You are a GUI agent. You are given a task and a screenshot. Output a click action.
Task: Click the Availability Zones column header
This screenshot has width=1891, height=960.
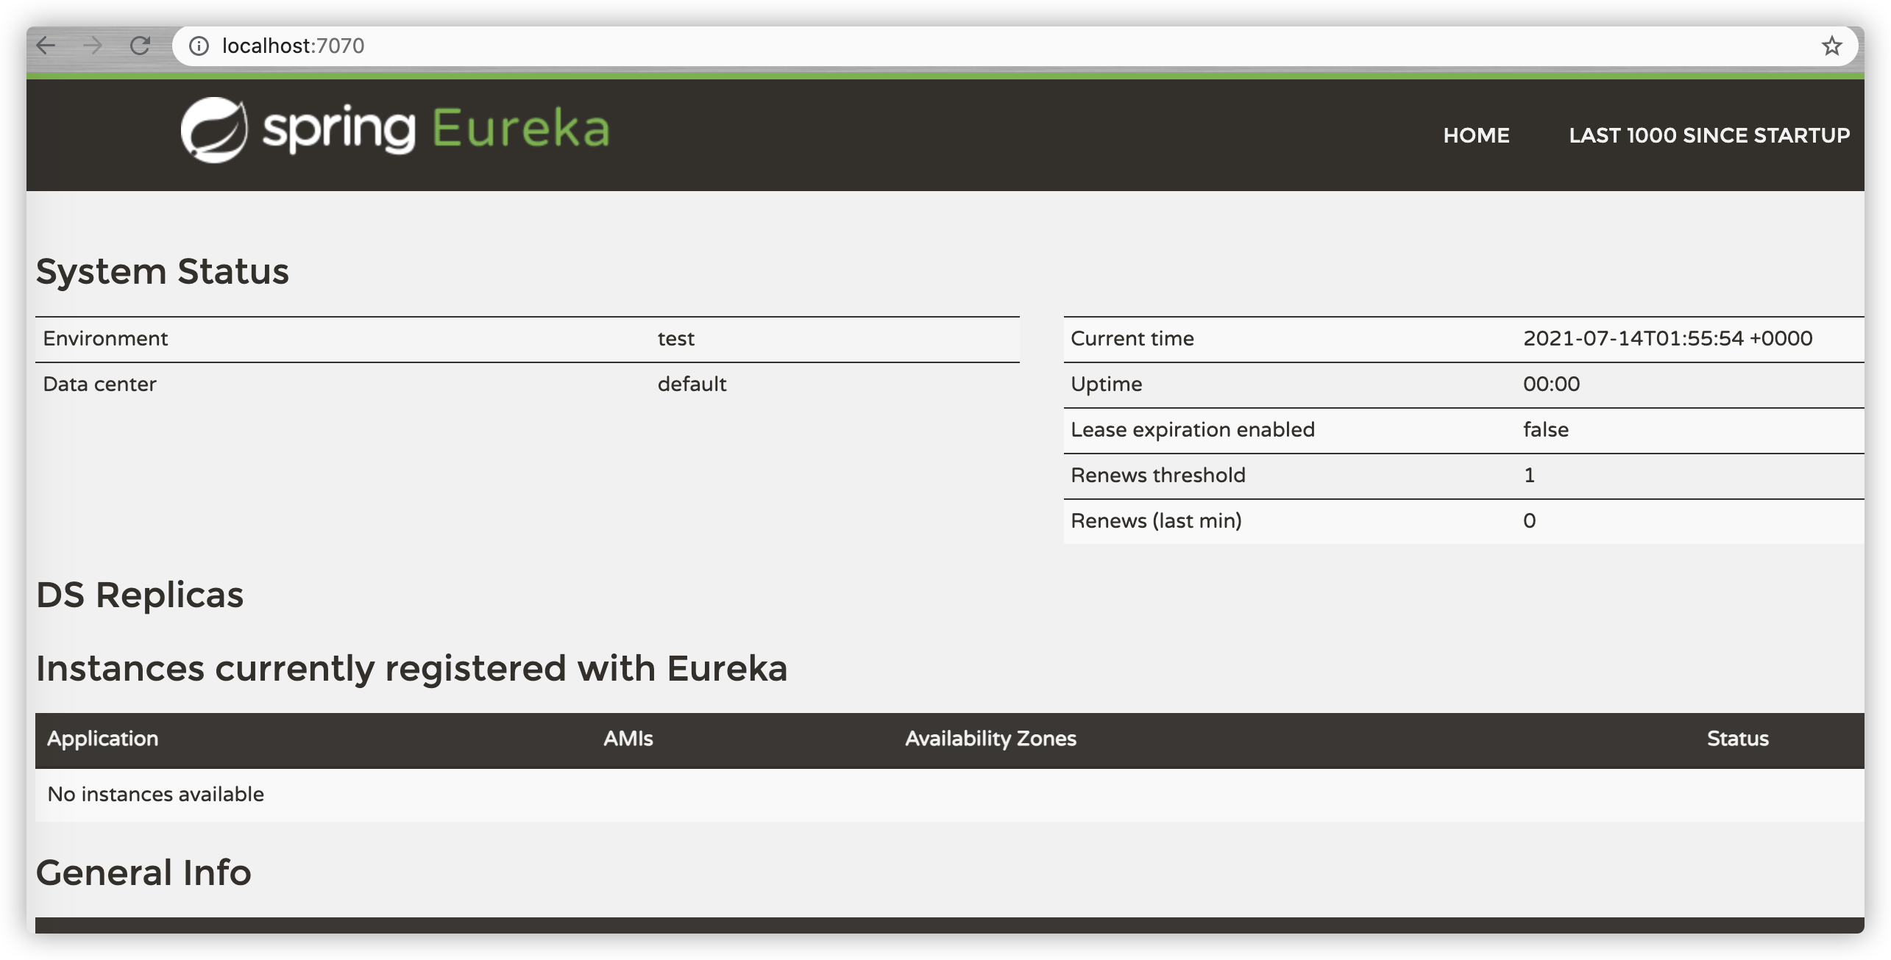[990, 739]
